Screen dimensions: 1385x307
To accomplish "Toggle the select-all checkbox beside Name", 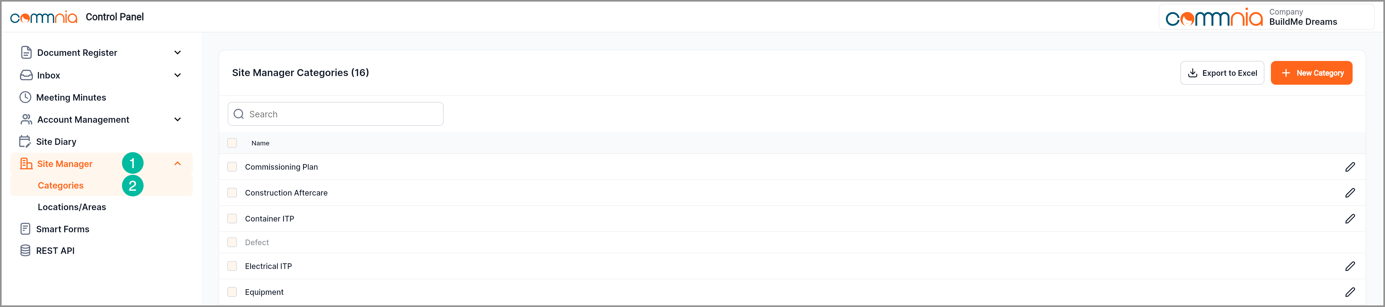I will click(232, 143).
